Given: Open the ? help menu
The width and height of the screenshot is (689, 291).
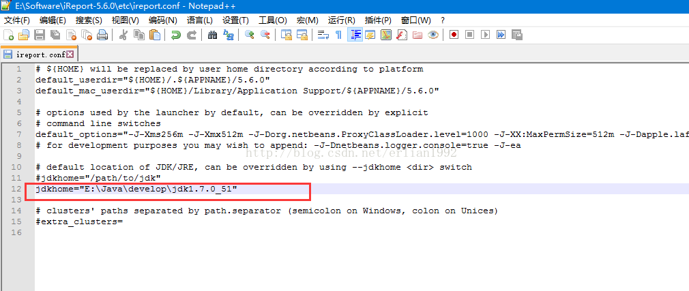Looking at the screenshot, I should pos(443,20).
